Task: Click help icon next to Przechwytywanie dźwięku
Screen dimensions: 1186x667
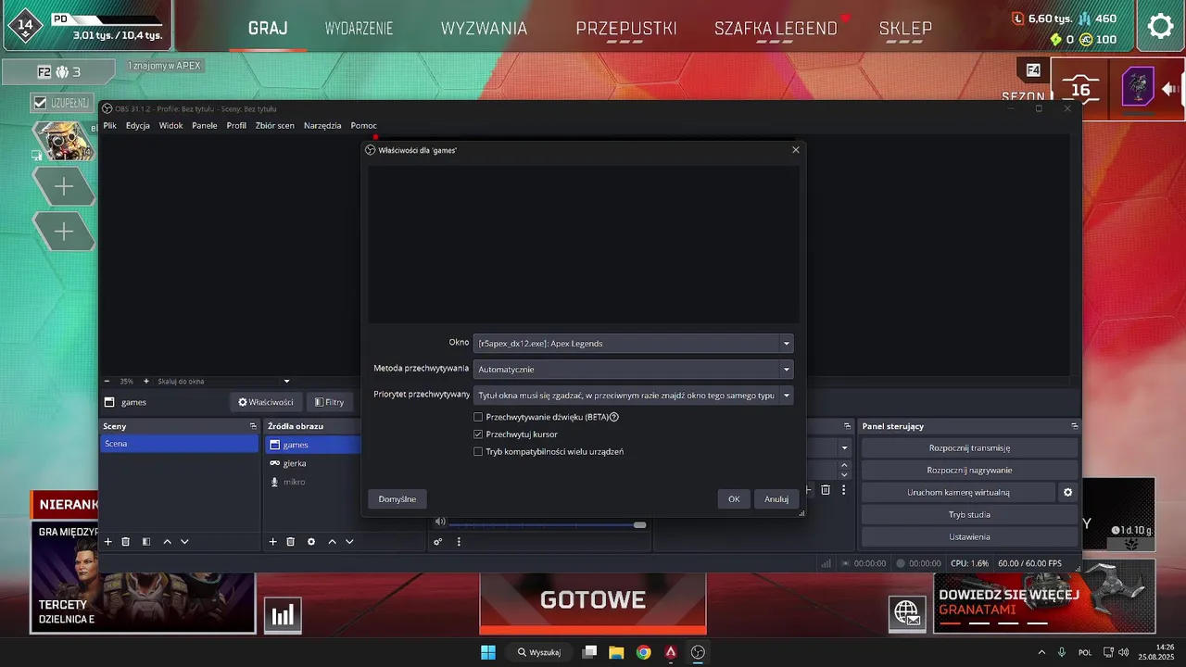Action: (614, 417)
